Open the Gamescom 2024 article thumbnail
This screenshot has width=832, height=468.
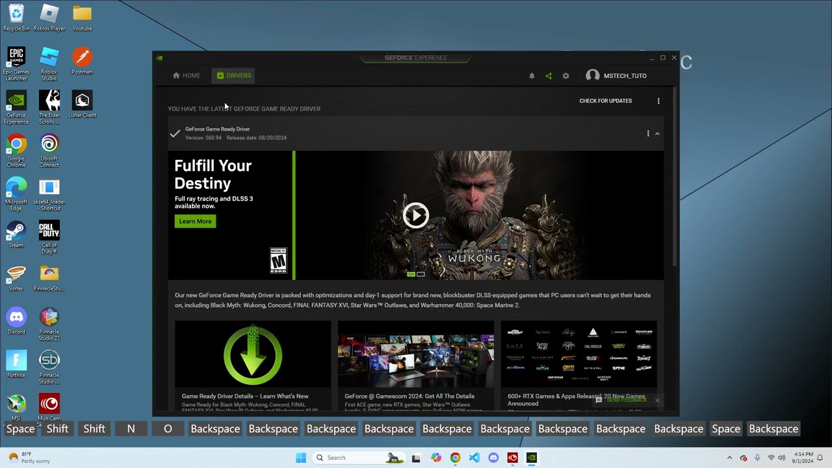click(416, 354)
